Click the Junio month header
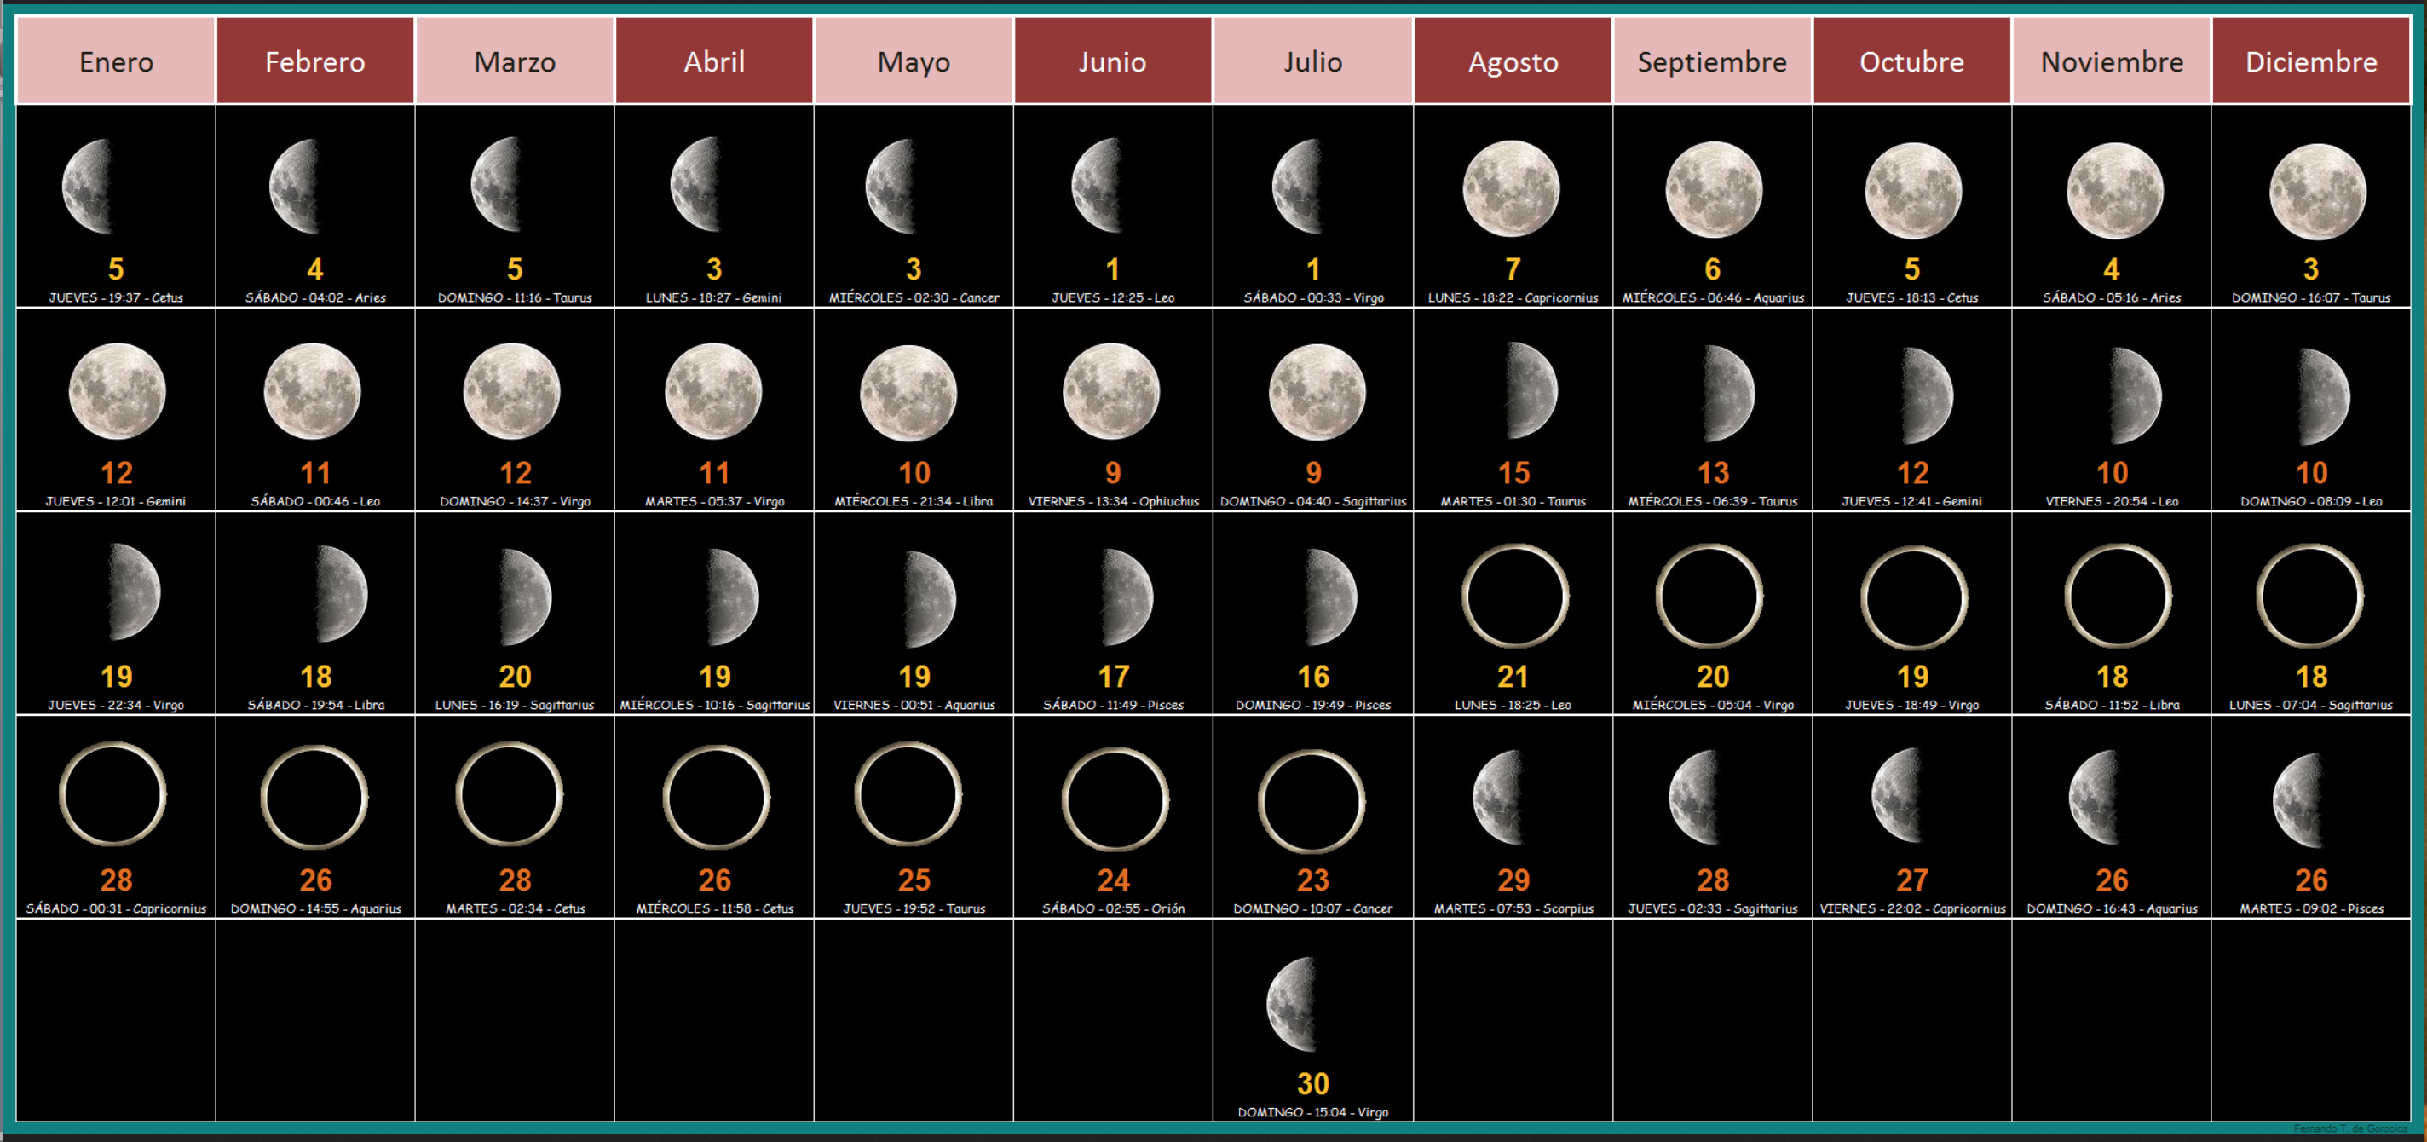The height and width of the screenshot is (1142, 2427). pyautogui.click(x=1113, y=61)
